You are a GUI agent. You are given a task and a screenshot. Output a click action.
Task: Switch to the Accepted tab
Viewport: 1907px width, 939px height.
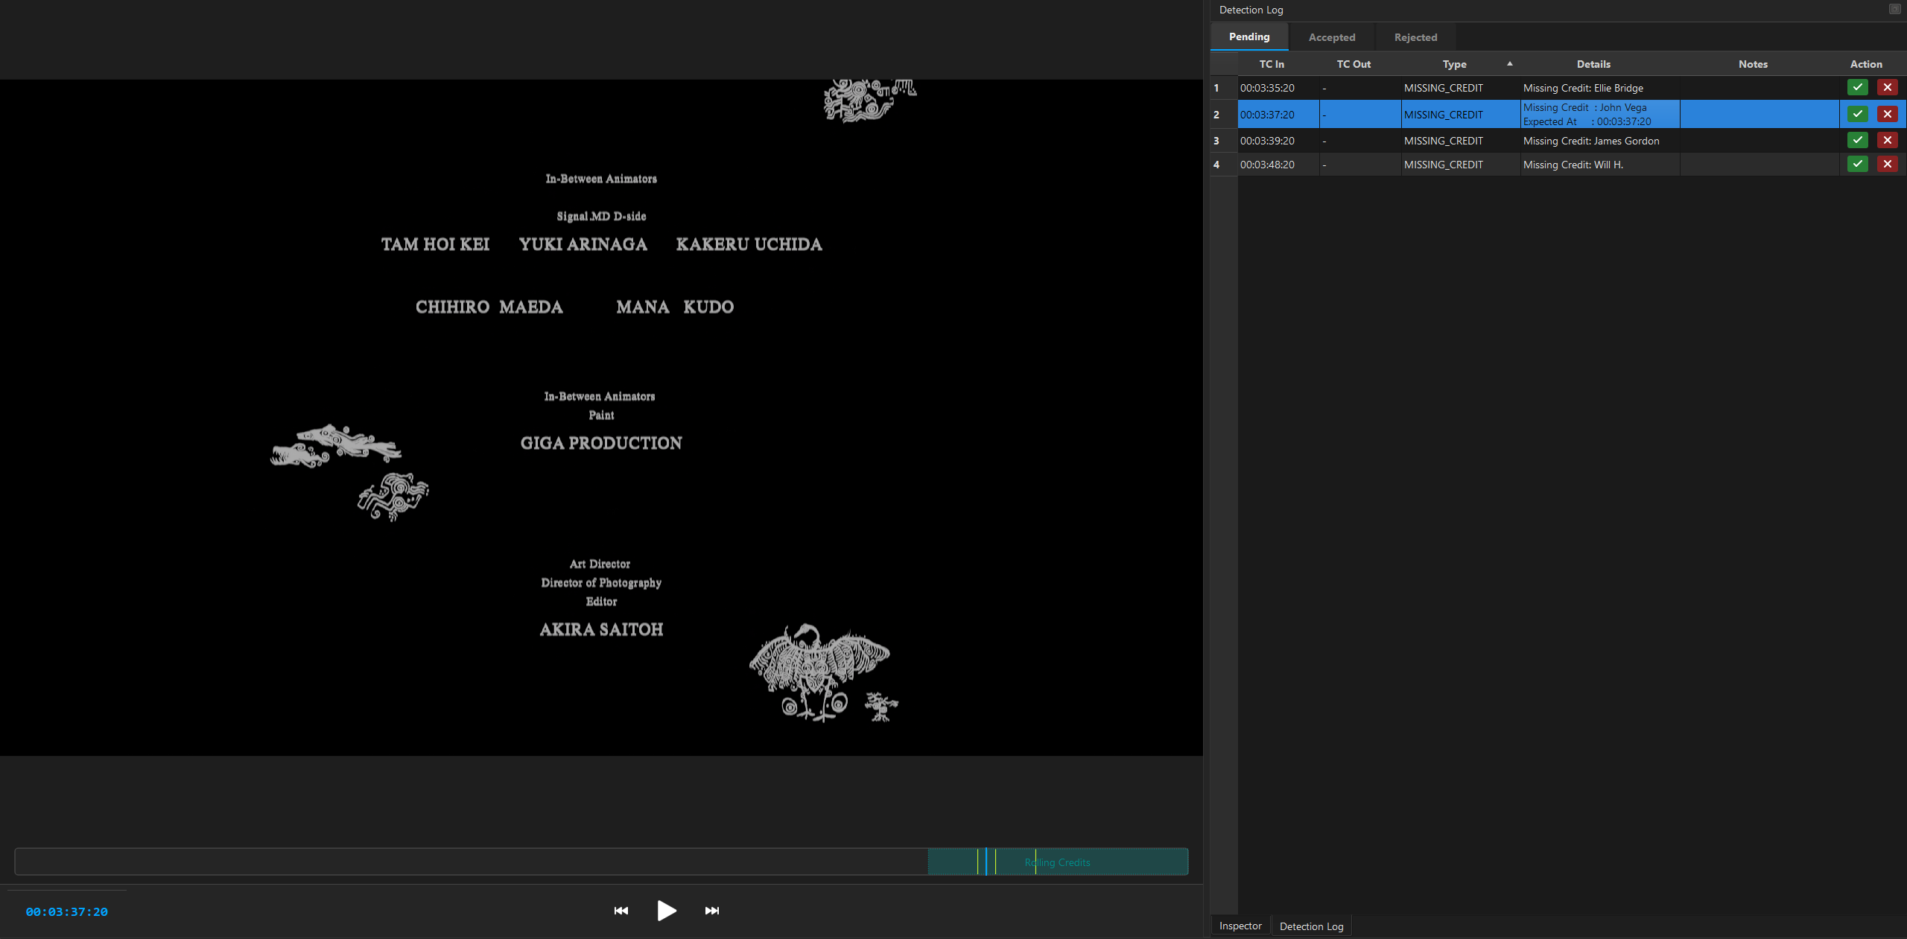[1332, 36]
